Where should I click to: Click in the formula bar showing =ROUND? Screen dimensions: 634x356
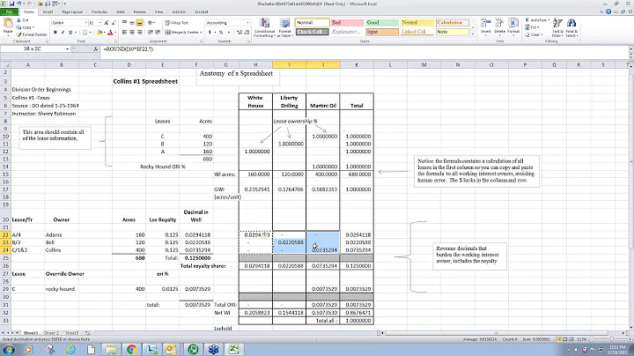pos(364,49)
